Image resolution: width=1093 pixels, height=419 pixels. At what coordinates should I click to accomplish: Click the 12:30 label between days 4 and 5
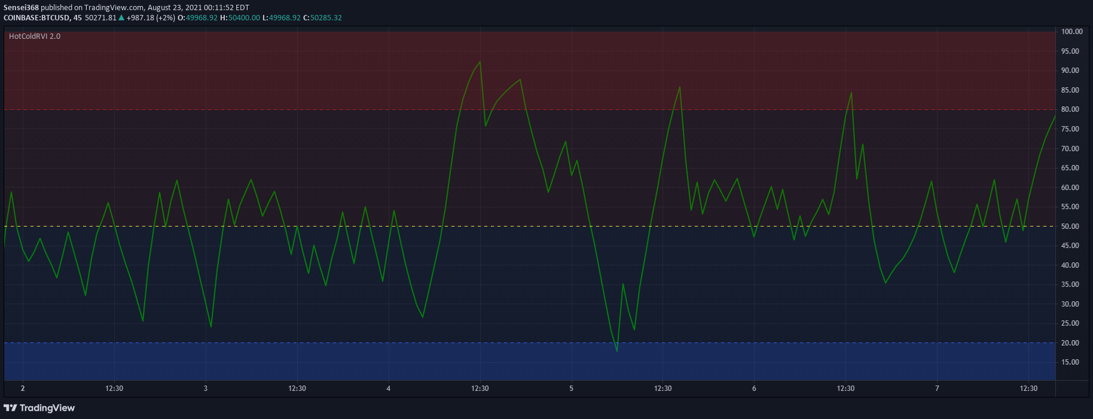(x=480, y=389)
